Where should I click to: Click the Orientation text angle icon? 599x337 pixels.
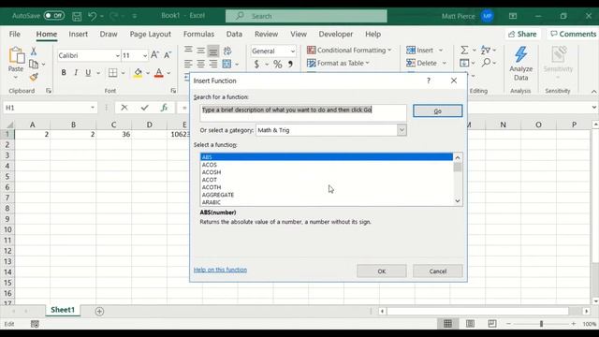click(227, 51)
